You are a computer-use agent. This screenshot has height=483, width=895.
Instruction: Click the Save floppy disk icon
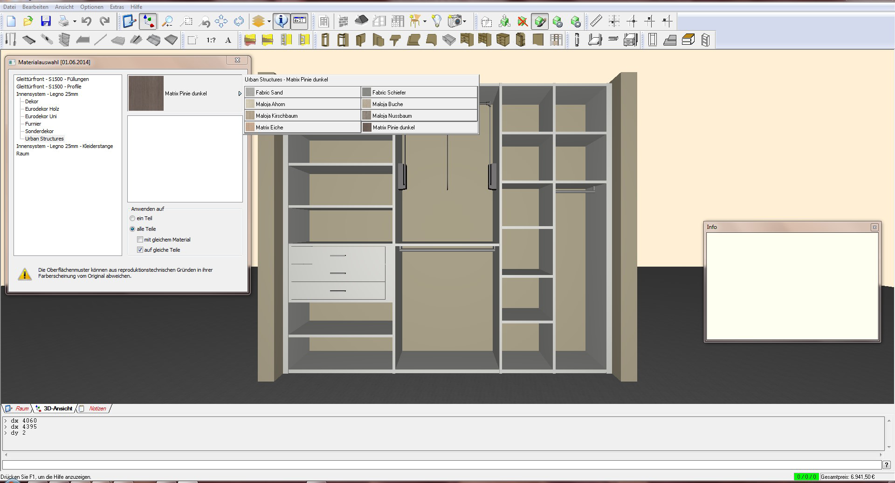tap(46, 21)
